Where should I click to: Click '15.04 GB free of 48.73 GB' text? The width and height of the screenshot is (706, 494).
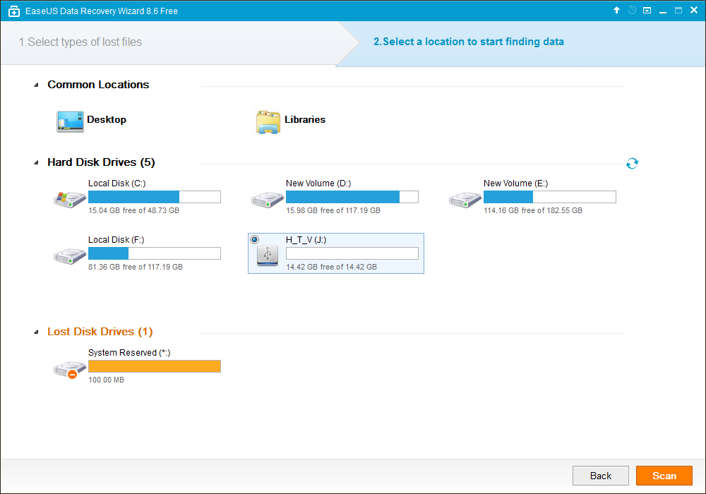click(133, 210)
